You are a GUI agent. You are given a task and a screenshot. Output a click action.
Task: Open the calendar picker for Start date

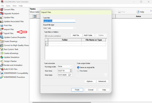[x=70, y=75]
